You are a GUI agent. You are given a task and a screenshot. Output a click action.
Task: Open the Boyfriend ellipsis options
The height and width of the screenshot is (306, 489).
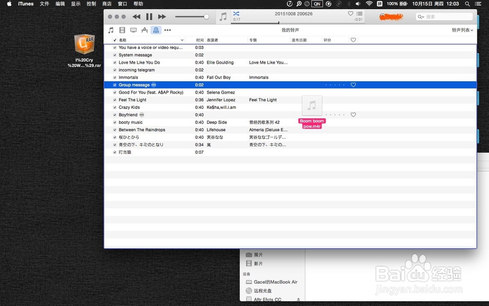(142, 115)
